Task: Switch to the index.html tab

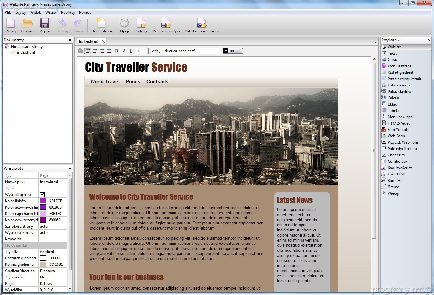Action: [89, 42]
